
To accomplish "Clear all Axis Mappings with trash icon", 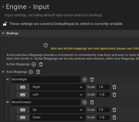I will pyautogui.click(x=38, y=72).
